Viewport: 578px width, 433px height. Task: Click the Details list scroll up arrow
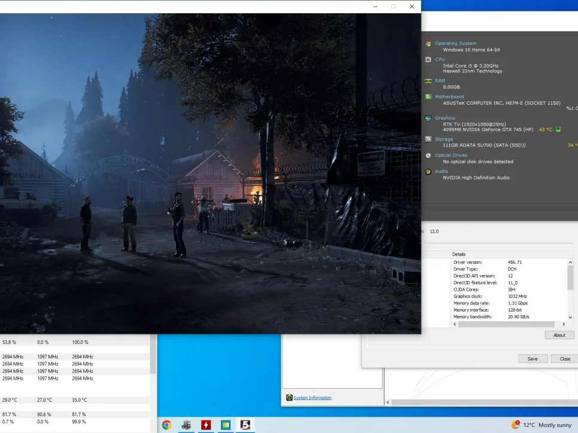pyautogui.click(x=570, y=262)
